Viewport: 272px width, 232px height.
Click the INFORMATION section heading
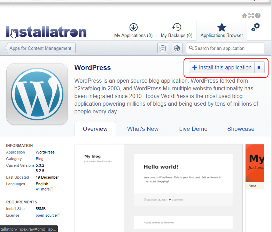[x=20, y=145]
